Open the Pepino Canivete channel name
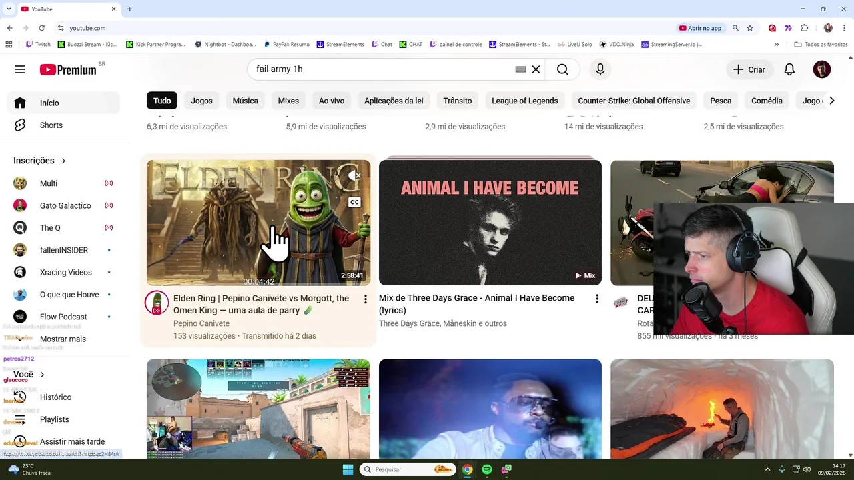This screenshot has height=480, width=854. click(201, 323)
